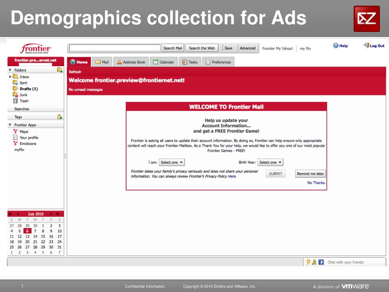Open the Address Book tab

point(131,62)
